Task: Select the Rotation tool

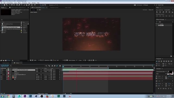Action: 10,5
